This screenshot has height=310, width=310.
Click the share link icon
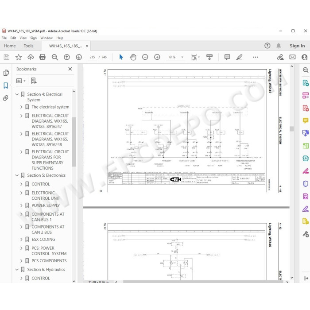coord(280,57)
